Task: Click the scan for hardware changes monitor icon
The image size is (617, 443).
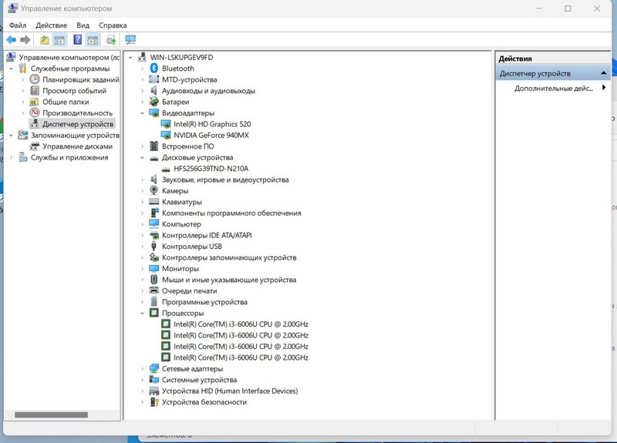Action: coord(130,40)
